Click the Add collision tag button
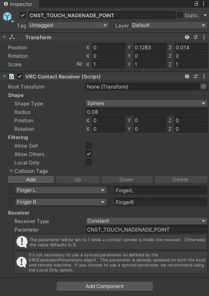This screenshot has width=209, height=296. [31, 180]
